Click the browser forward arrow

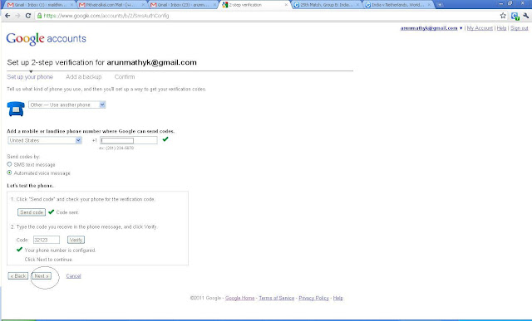[17, 16]
